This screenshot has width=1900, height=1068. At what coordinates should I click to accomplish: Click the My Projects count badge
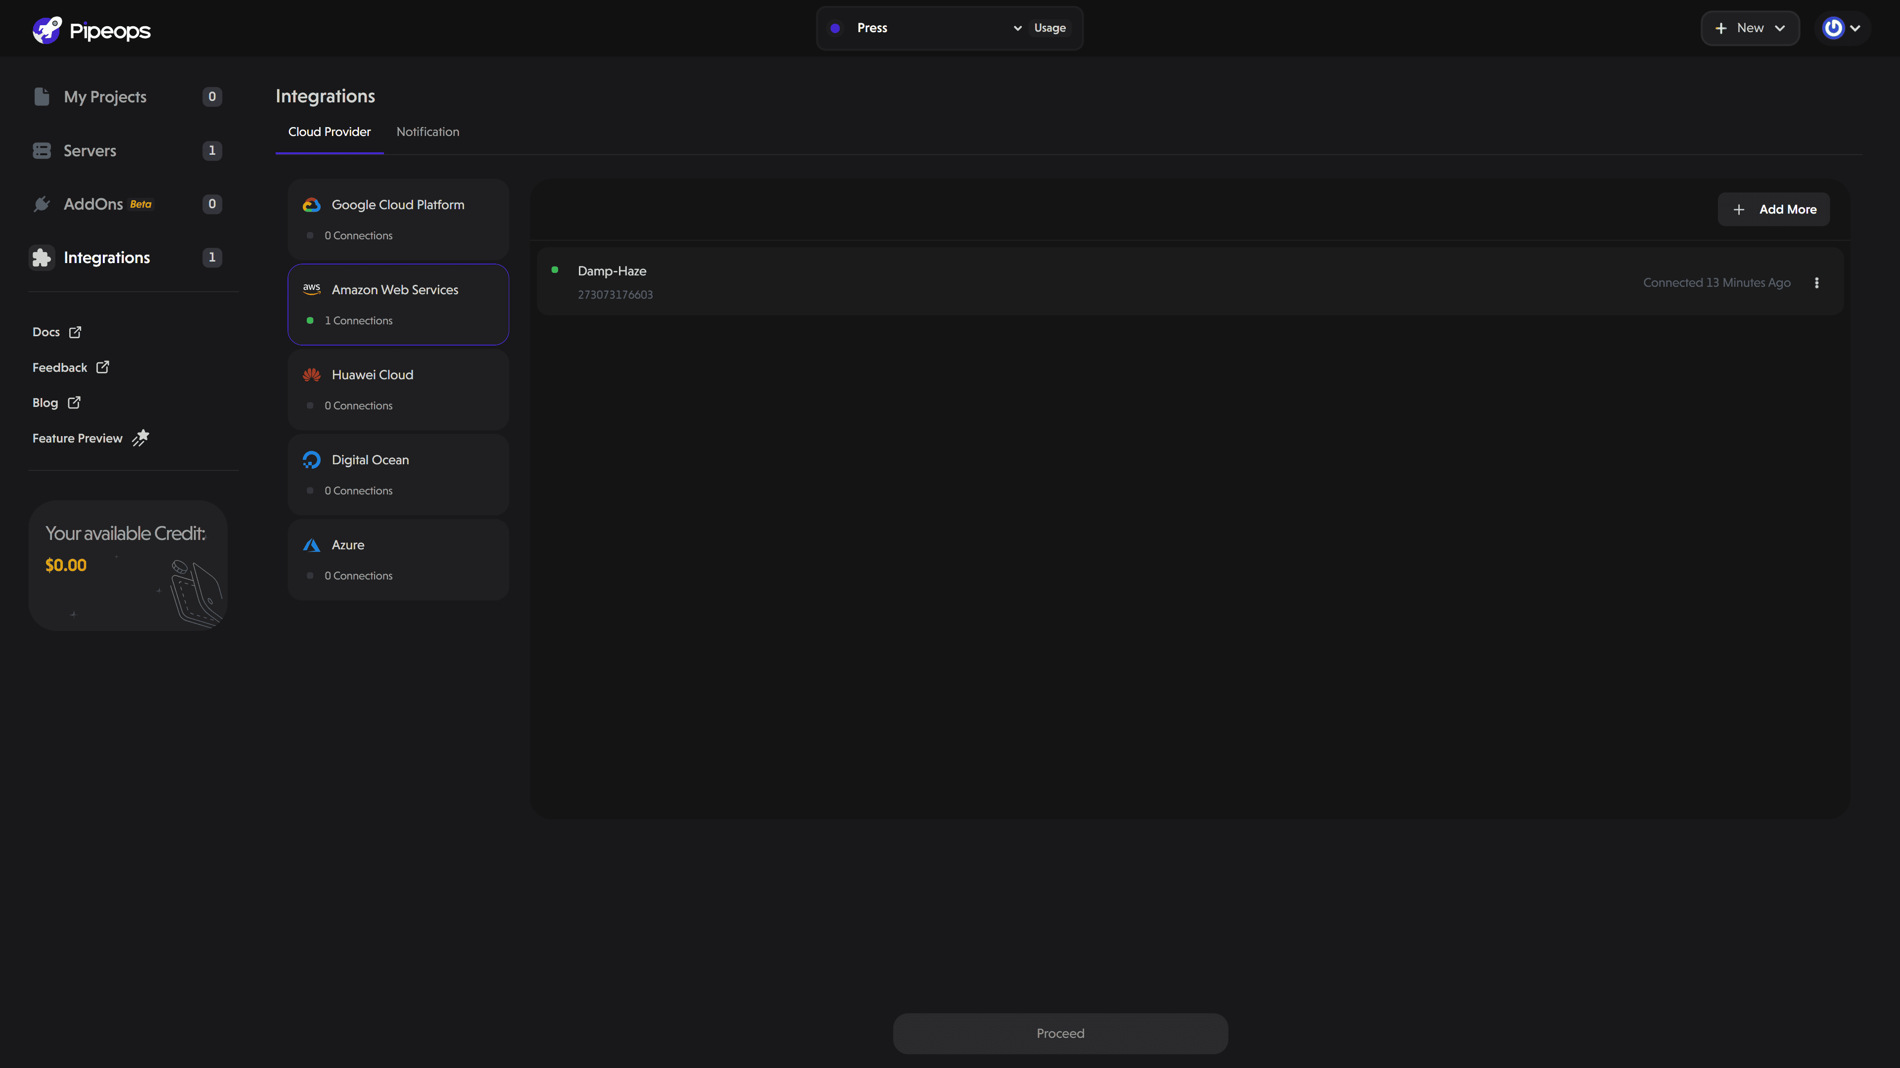(212, 96)
